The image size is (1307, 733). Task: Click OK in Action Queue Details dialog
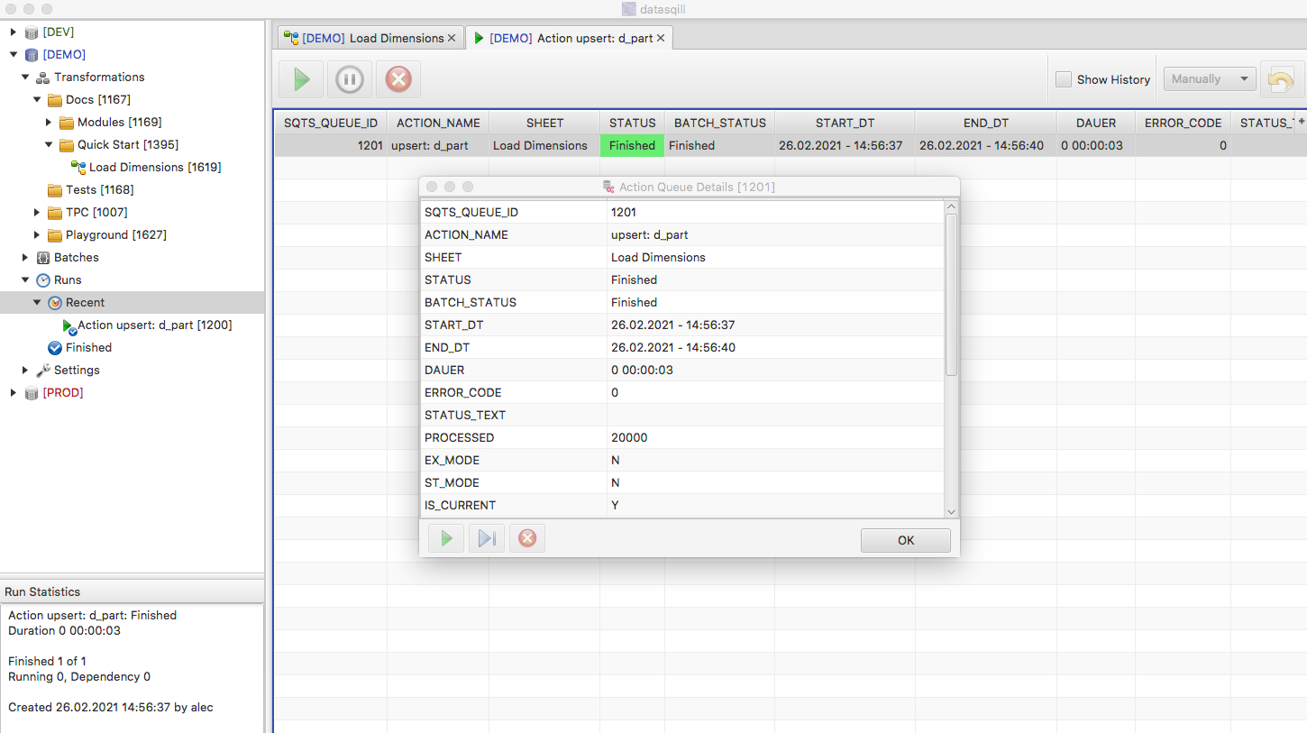[905, 540]
